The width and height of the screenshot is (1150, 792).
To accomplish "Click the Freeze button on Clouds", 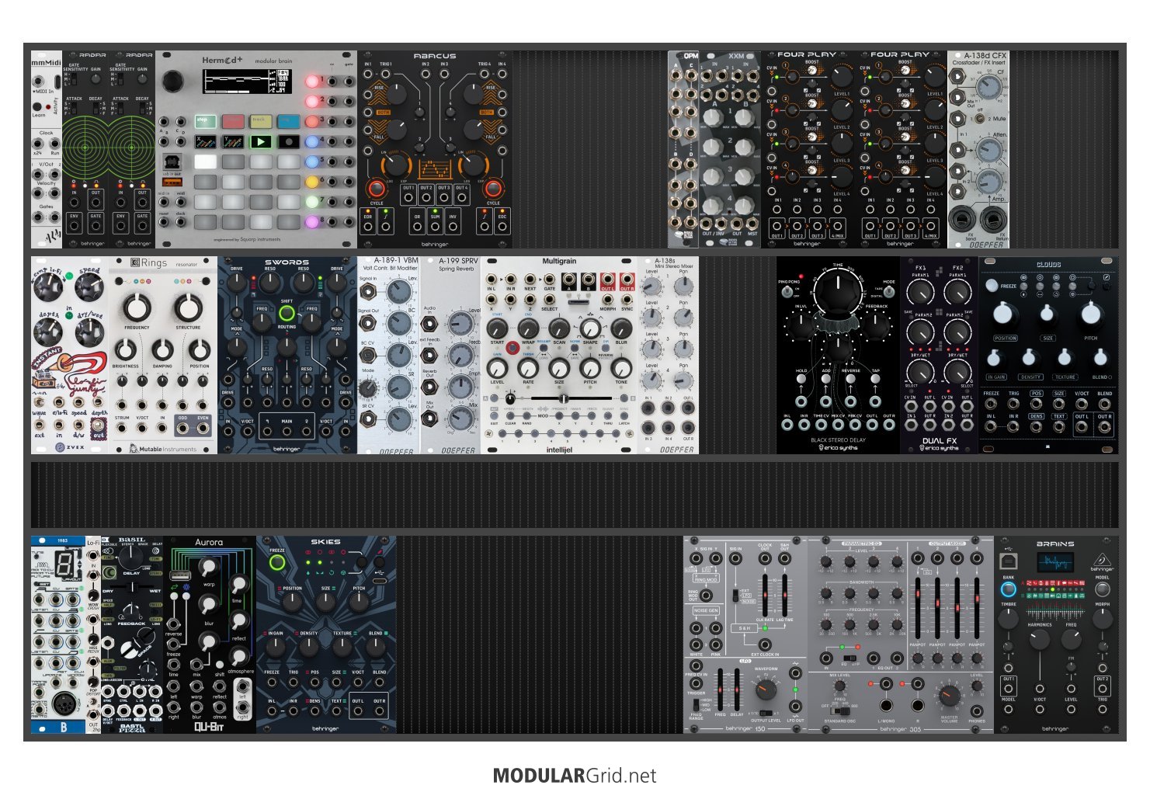I will click(992, 285).
